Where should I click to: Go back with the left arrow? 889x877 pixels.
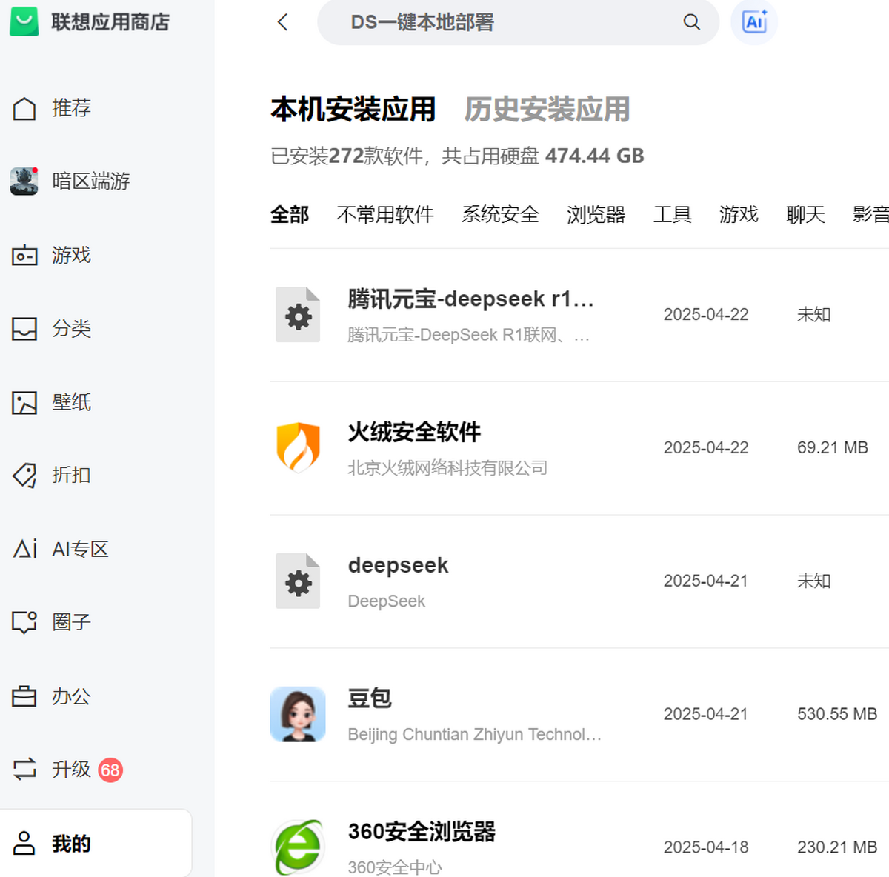coord(282,22)
